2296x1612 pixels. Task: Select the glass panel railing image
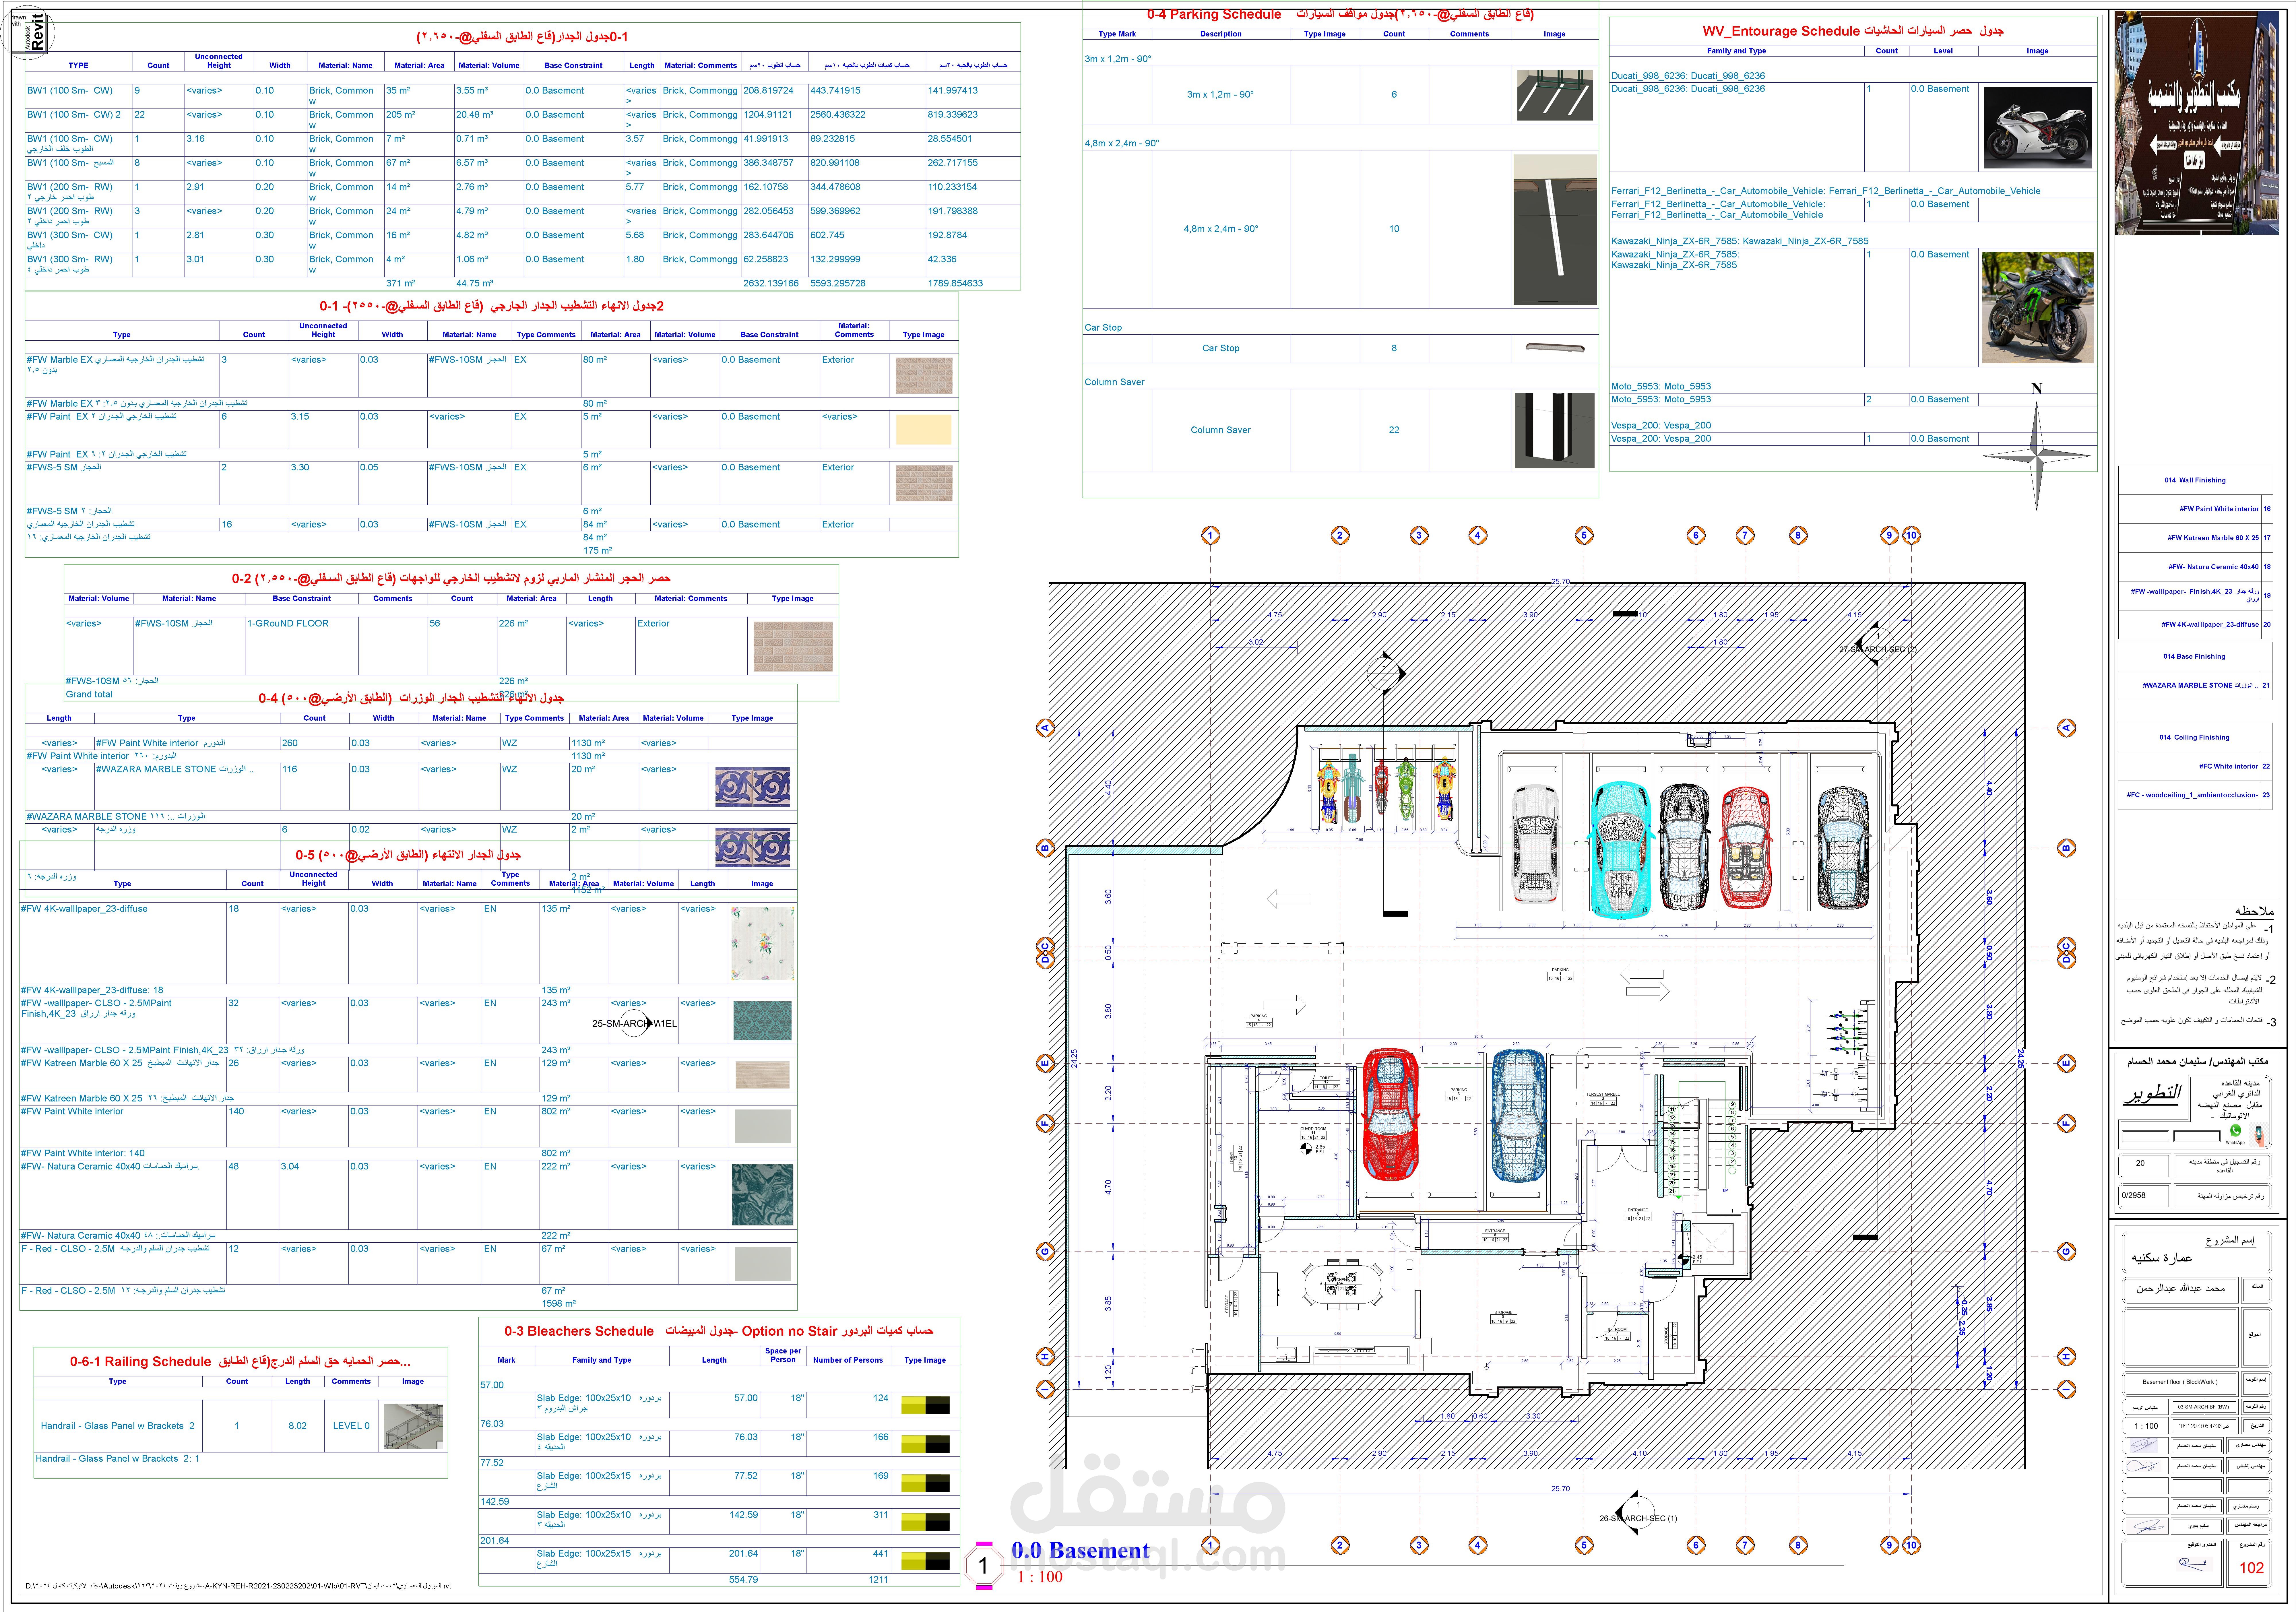pos(413,1426)
